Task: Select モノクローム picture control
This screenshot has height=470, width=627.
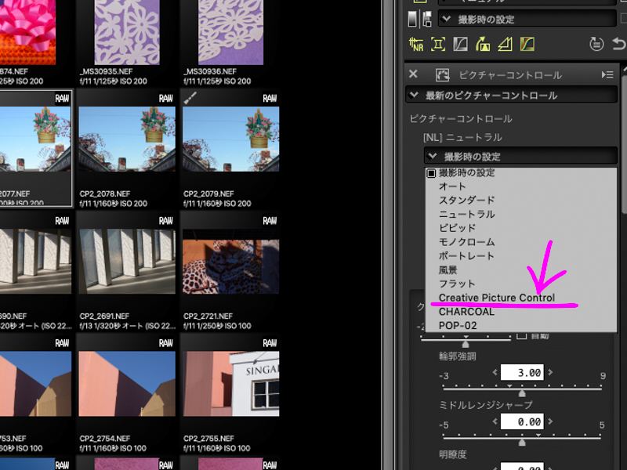Action: pos(520,242)
